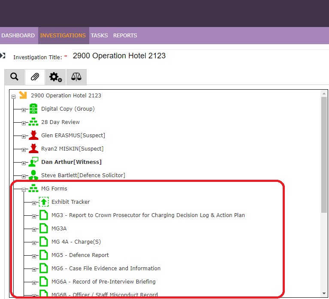Click the double-arrow panel toggle icon
The image size is (329, 299).
pos(3,56)
